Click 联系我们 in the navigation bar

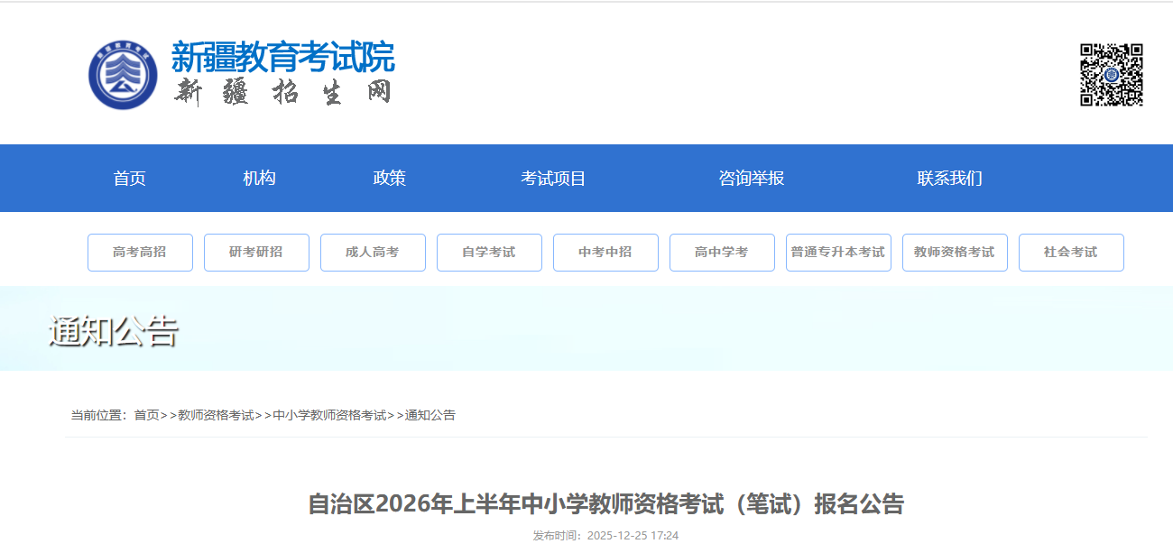click(949, 179)
